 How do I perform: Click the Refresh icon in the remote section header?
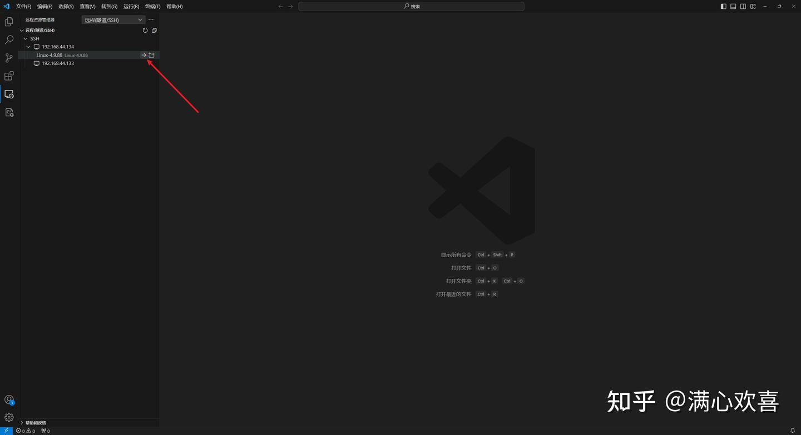(x=145, y=31)
